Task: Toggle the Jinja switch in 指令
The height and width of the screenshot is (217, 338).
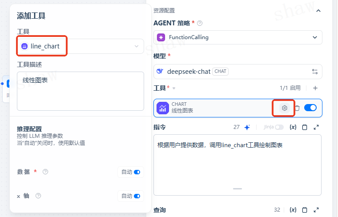Action: pyautogui.click(x=279, y=127)
